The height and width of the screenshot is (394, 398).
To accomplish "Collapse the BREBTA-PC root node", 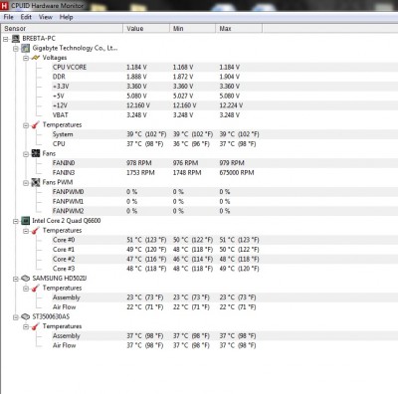I will (x=6, y=39).
